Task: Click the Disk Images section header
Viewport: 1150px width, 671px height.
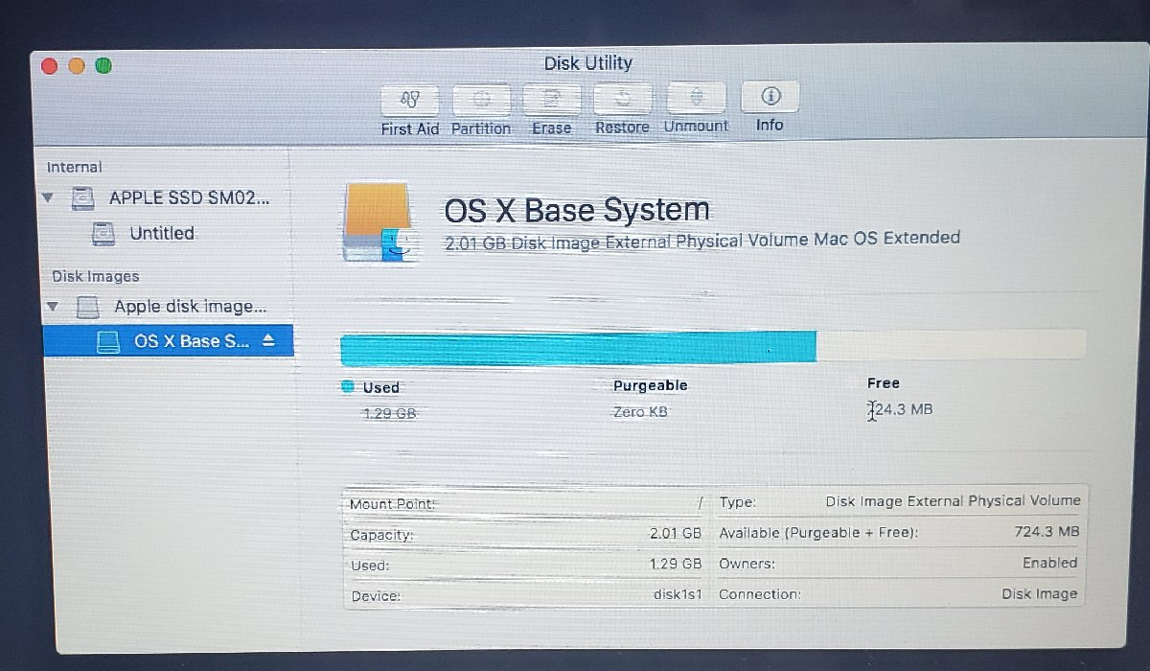Action: click(x=96, y=276)
